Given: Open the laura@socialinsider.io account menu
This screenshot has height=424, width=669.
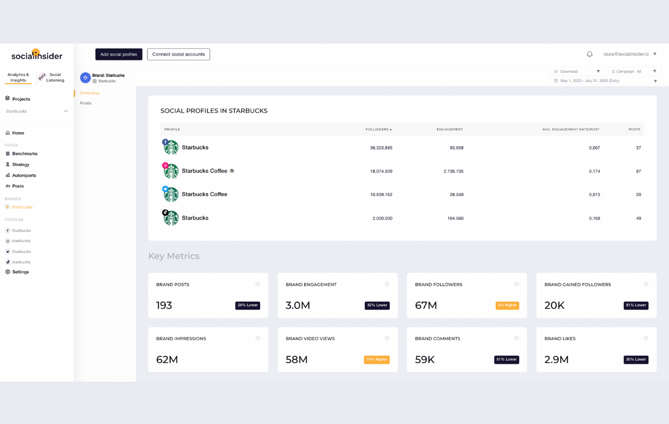Looking at the screenshot, I should tap(630, 54).
